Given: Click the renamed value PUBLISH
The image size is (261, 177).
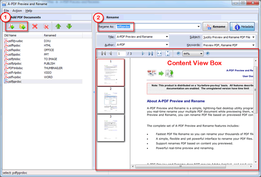Looking at the screenshot, I should [49, 63].
